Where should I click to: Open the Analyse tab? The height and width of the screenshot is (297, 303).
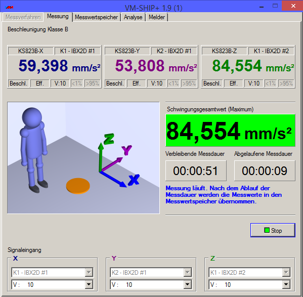tap(133, 17)
